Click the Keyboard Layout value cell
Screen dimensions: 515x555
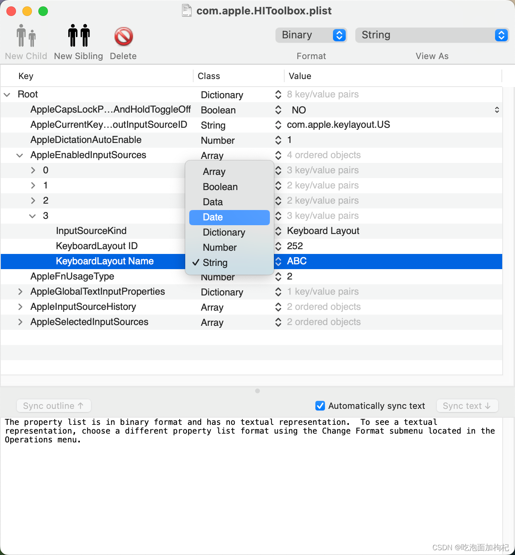[x=323, y=231]
